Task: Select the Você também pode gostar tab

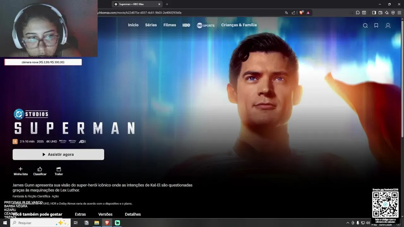Action: tap(38, 214)
